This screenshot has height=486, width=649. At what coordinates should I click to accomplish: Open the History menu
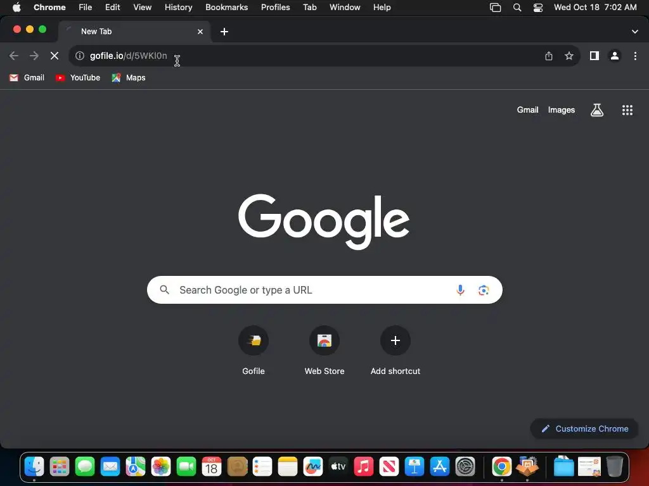click(178, 8)
